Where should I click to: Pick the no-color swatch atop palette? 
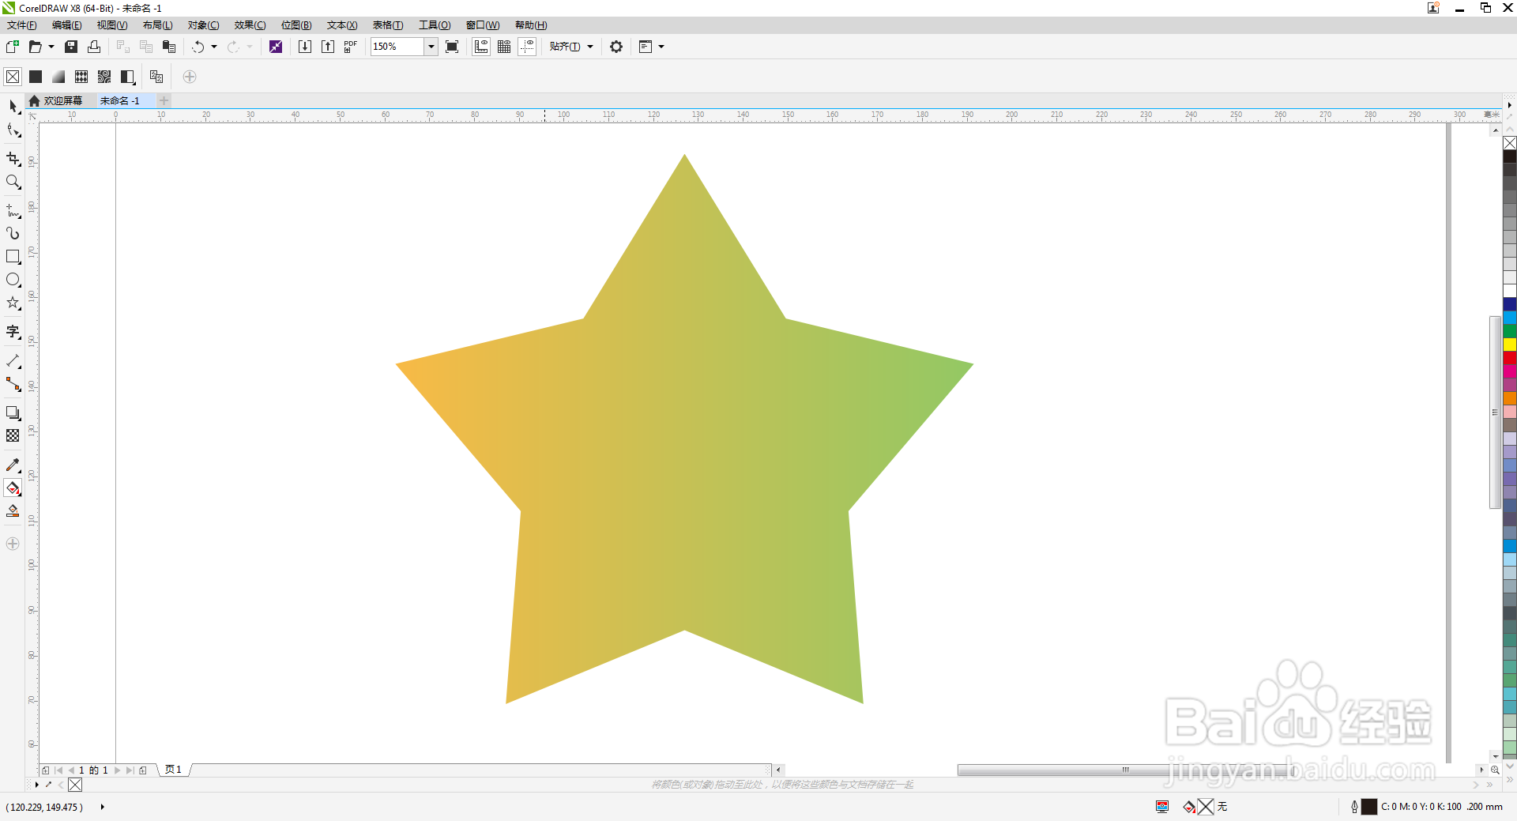[1510, 143]
